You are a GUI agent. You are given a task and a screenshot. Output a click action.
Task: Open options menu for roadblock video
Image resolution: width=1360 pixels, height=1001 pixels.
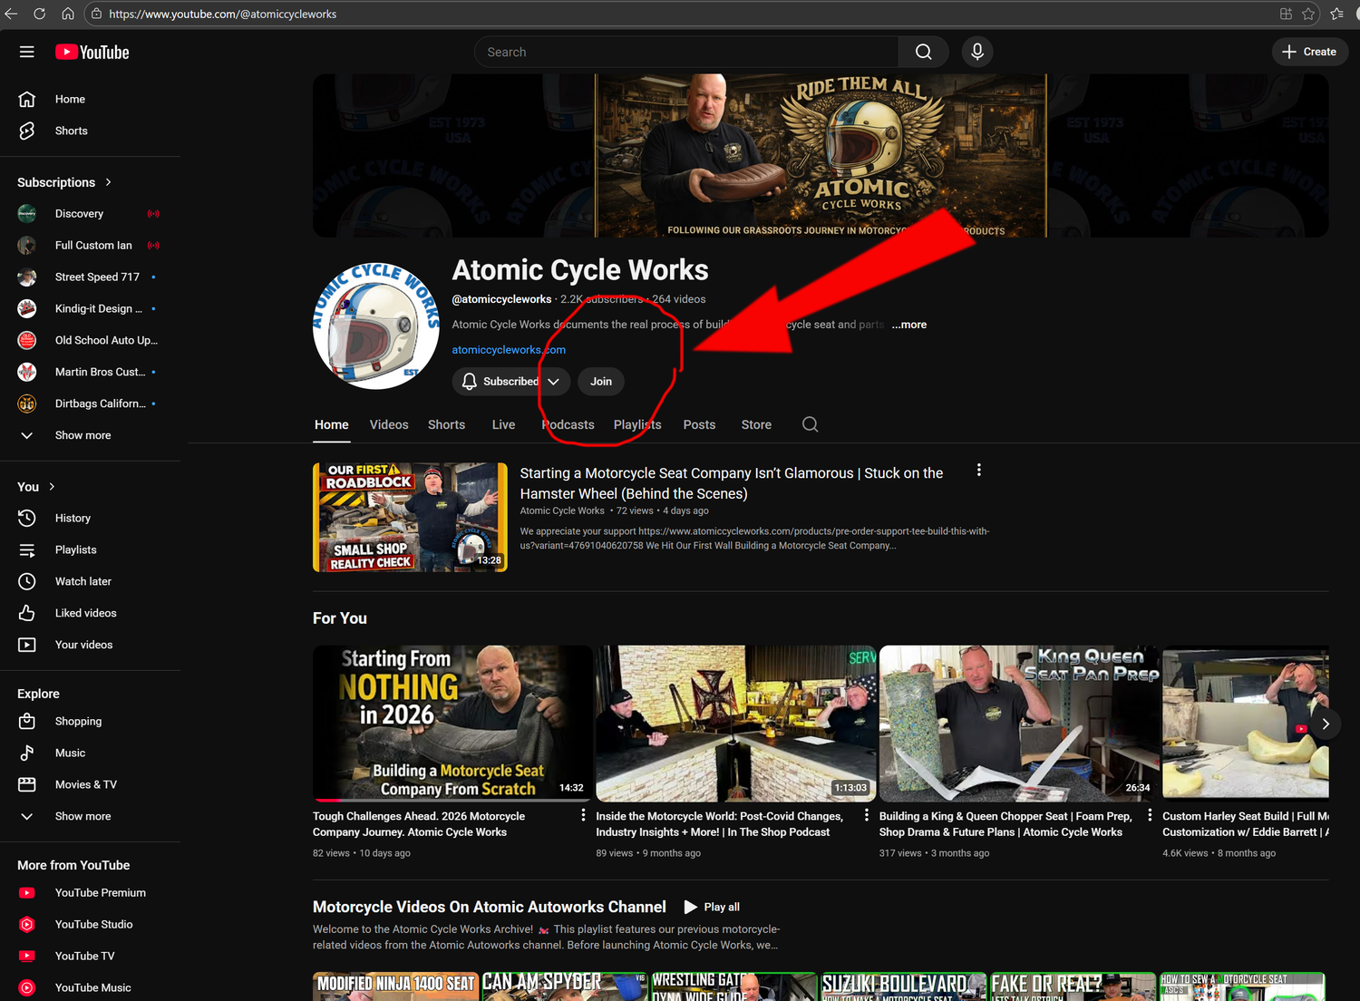point(978,471)
